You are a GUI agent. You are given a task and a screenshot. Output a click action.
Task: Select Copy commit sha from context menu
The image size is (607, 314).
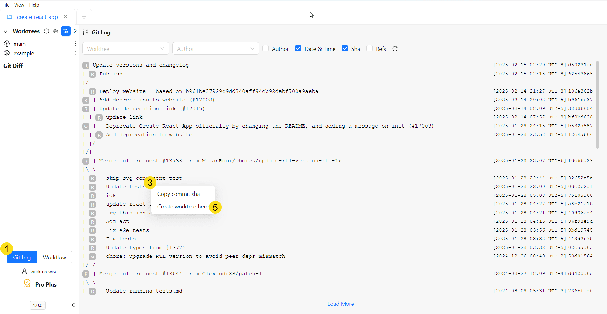tap(179, 194)
